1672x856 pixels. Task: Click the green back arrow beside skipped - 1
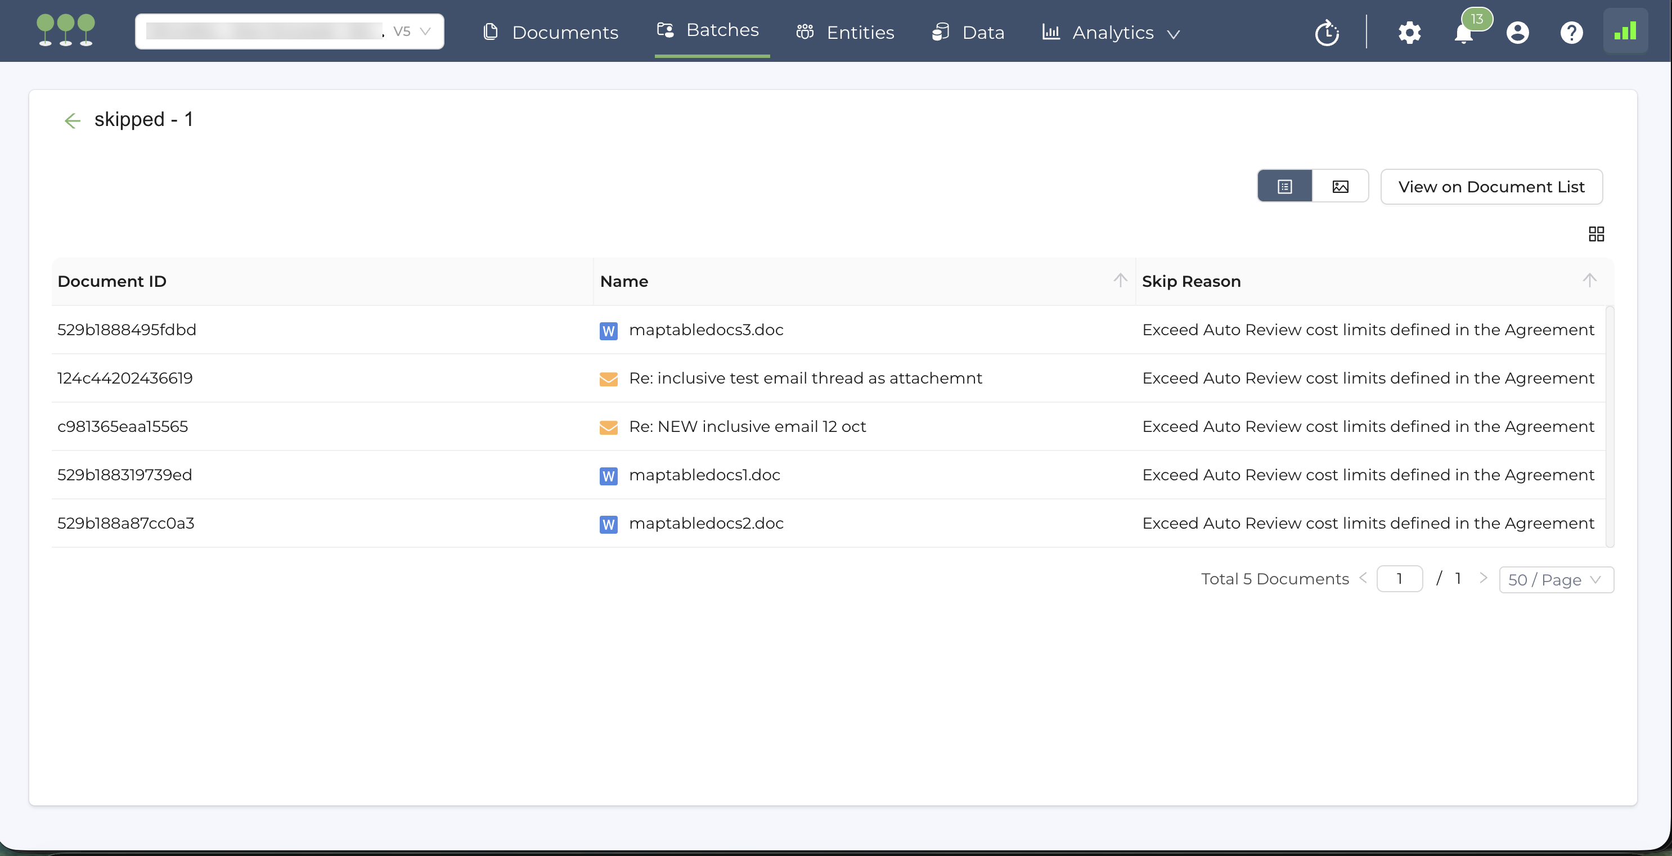(x=72, y=120)
